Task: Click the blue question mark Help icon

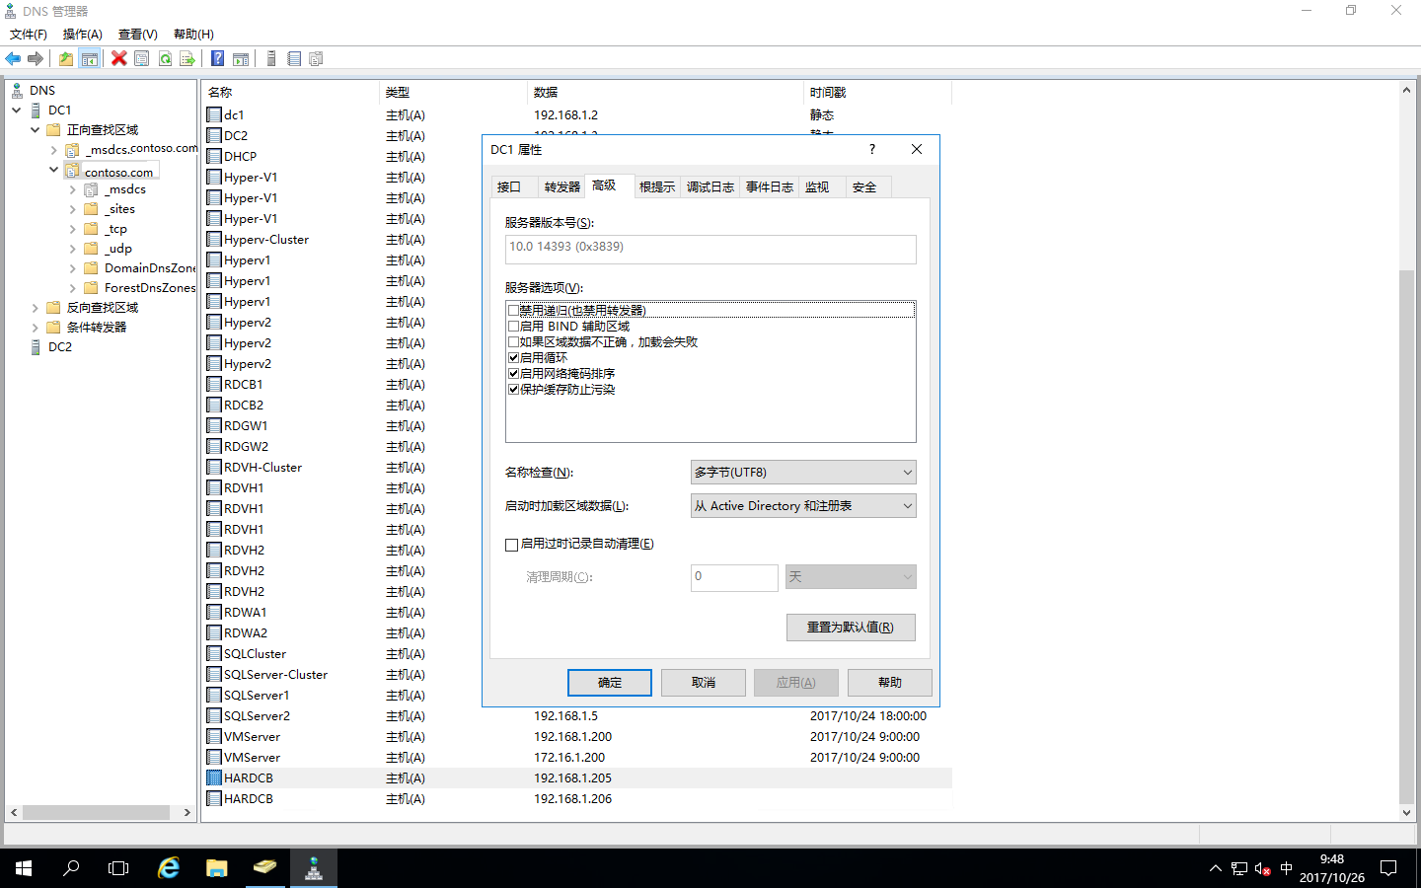Action: click(x=217, y=59)
